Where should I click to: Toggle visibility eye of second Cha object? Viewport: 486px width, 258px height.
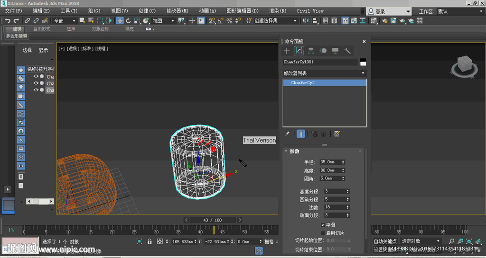(x=36, y=83)
